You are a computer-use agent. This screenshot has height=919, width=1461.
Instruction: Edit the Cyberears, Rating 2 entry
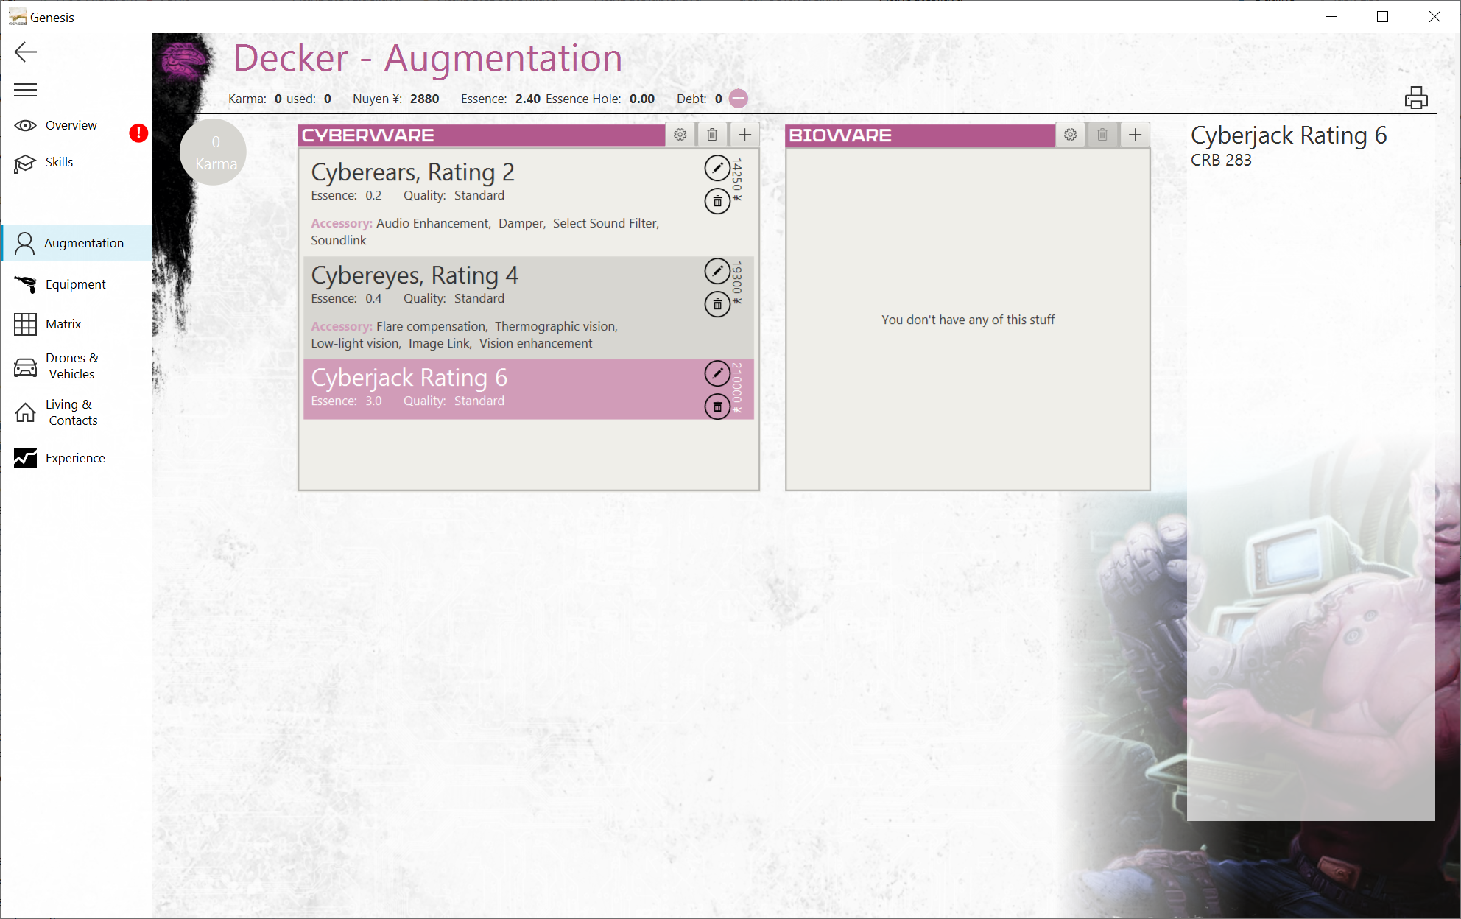(x=717, y=168)
